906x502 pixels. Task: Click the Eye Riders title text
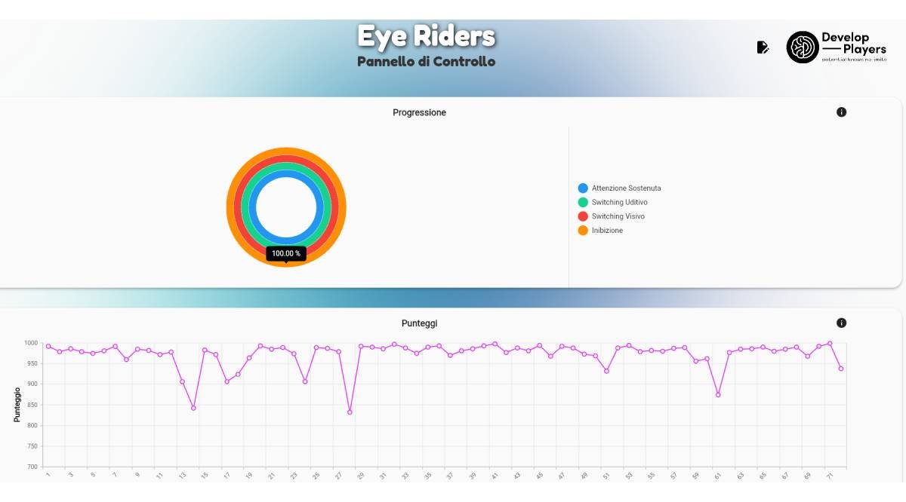[426, 35]
